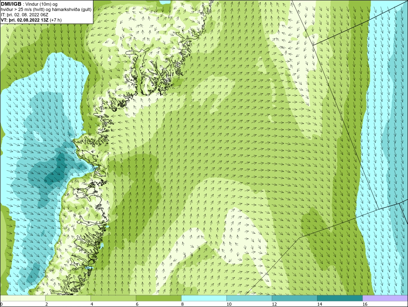This screenshot has height=307, width=408.
Task: Click the legend value label 14
Action: 319,304
